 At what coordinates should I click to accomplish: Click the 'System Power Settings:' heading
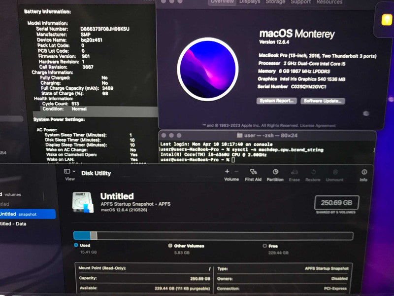[59, 119]
